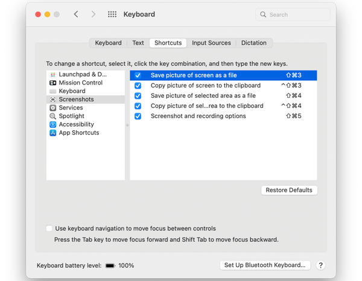Click the Keyboard category icon in sidebar
This screenshot has width=362, height=281.
(53, 91)
